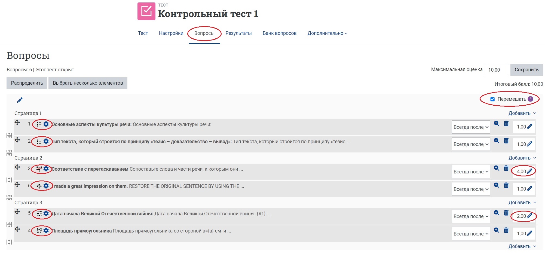
Task: Open Всегда после dropdown for Площадь прямоугольника
Action: [471, 234]
